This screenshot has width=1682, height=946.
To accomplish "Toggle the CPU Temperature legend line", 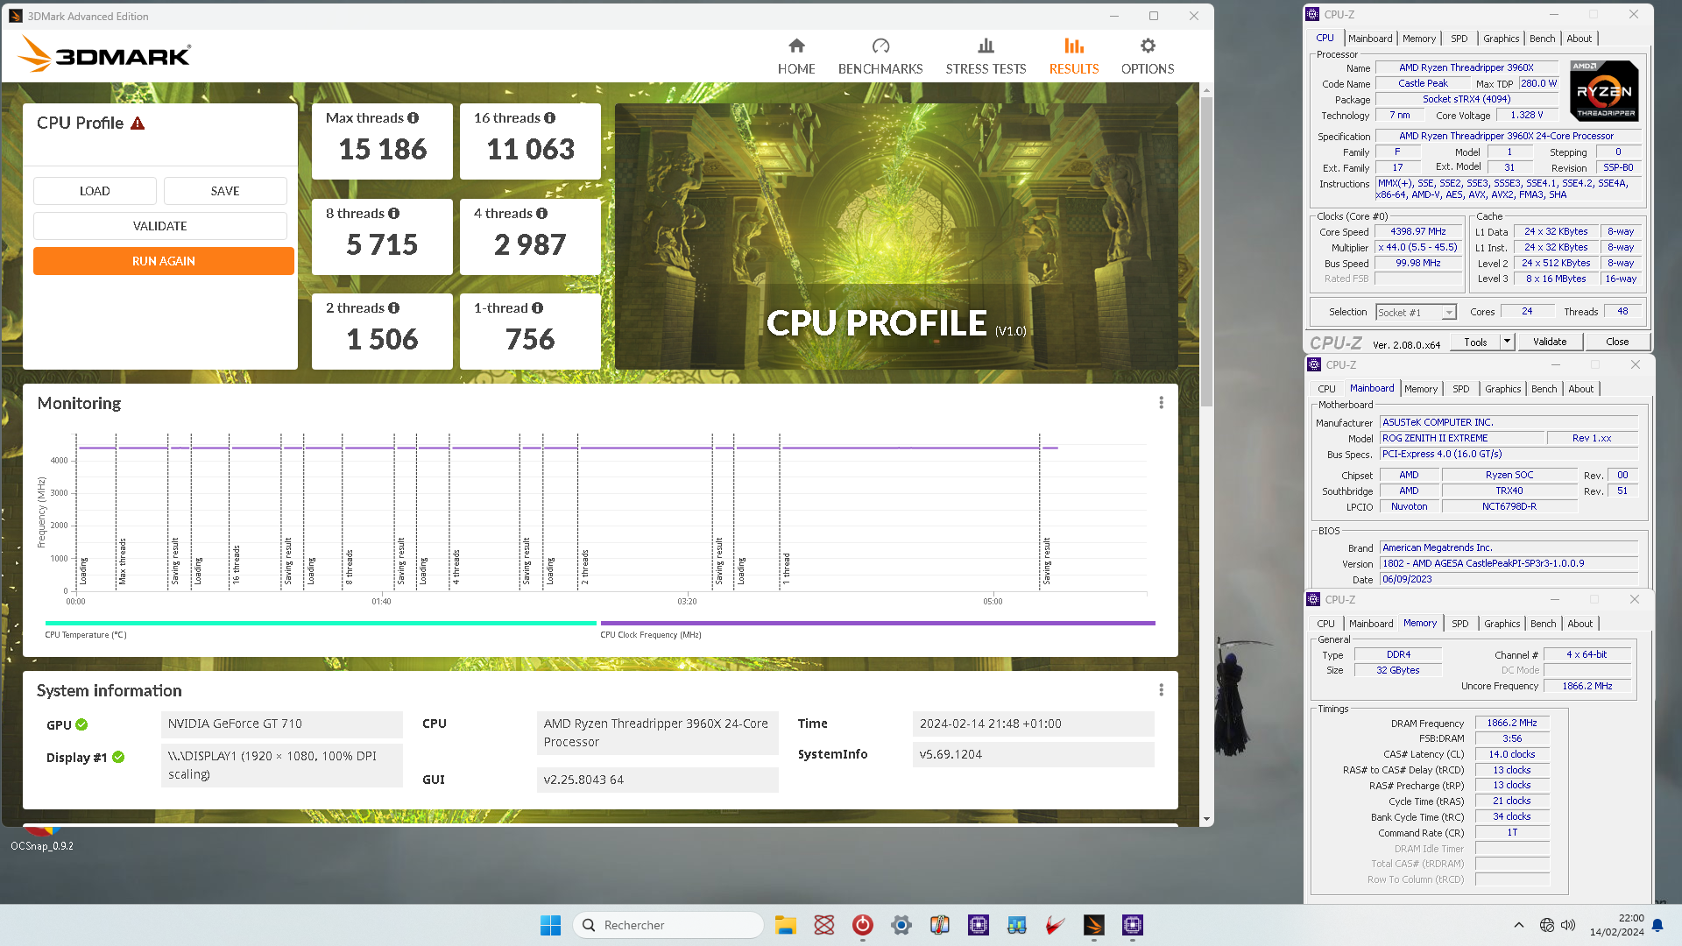I will tap(321, 623).
